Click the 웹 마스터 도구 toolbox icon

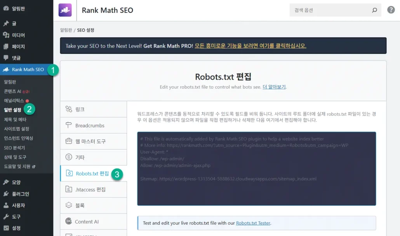tap(69, 141)
